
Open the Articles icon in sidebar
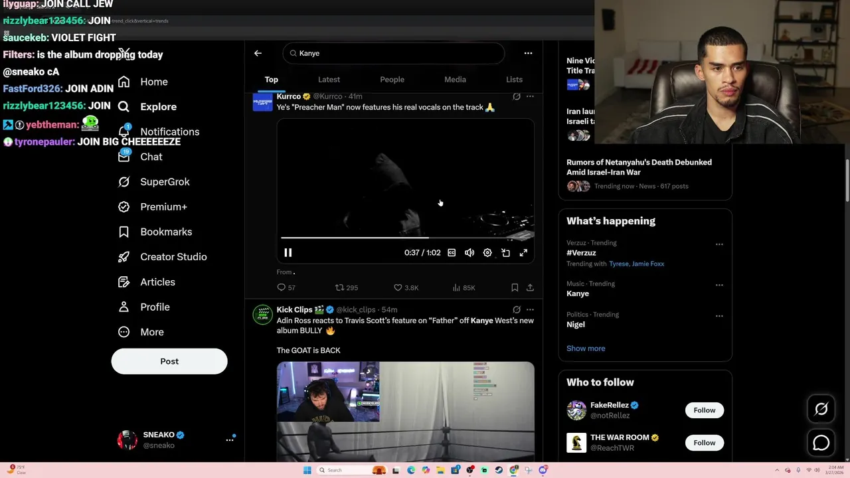pos(124,282)
